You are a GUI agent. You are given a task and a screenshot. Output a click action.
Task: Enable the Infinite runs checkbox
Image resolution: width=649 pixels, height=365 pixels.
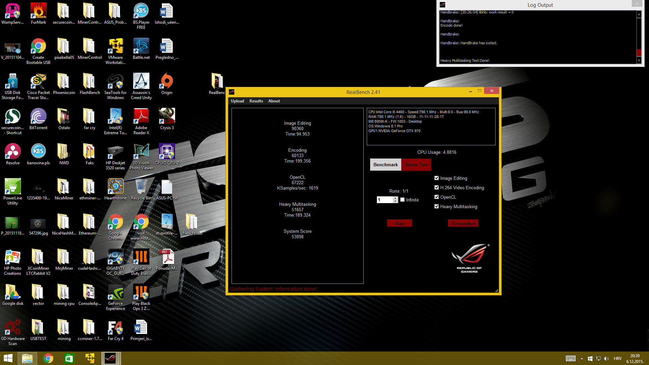[402, 200]
